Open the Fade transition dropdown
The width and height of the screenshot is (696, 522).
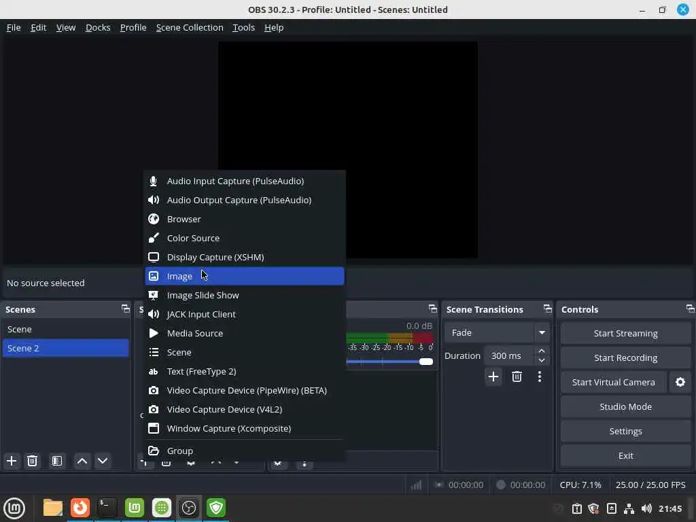click(497, 332)
